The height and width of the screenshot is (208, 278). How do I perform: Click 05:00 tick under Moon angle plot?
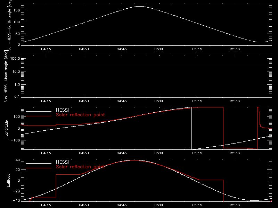(159, 101)
